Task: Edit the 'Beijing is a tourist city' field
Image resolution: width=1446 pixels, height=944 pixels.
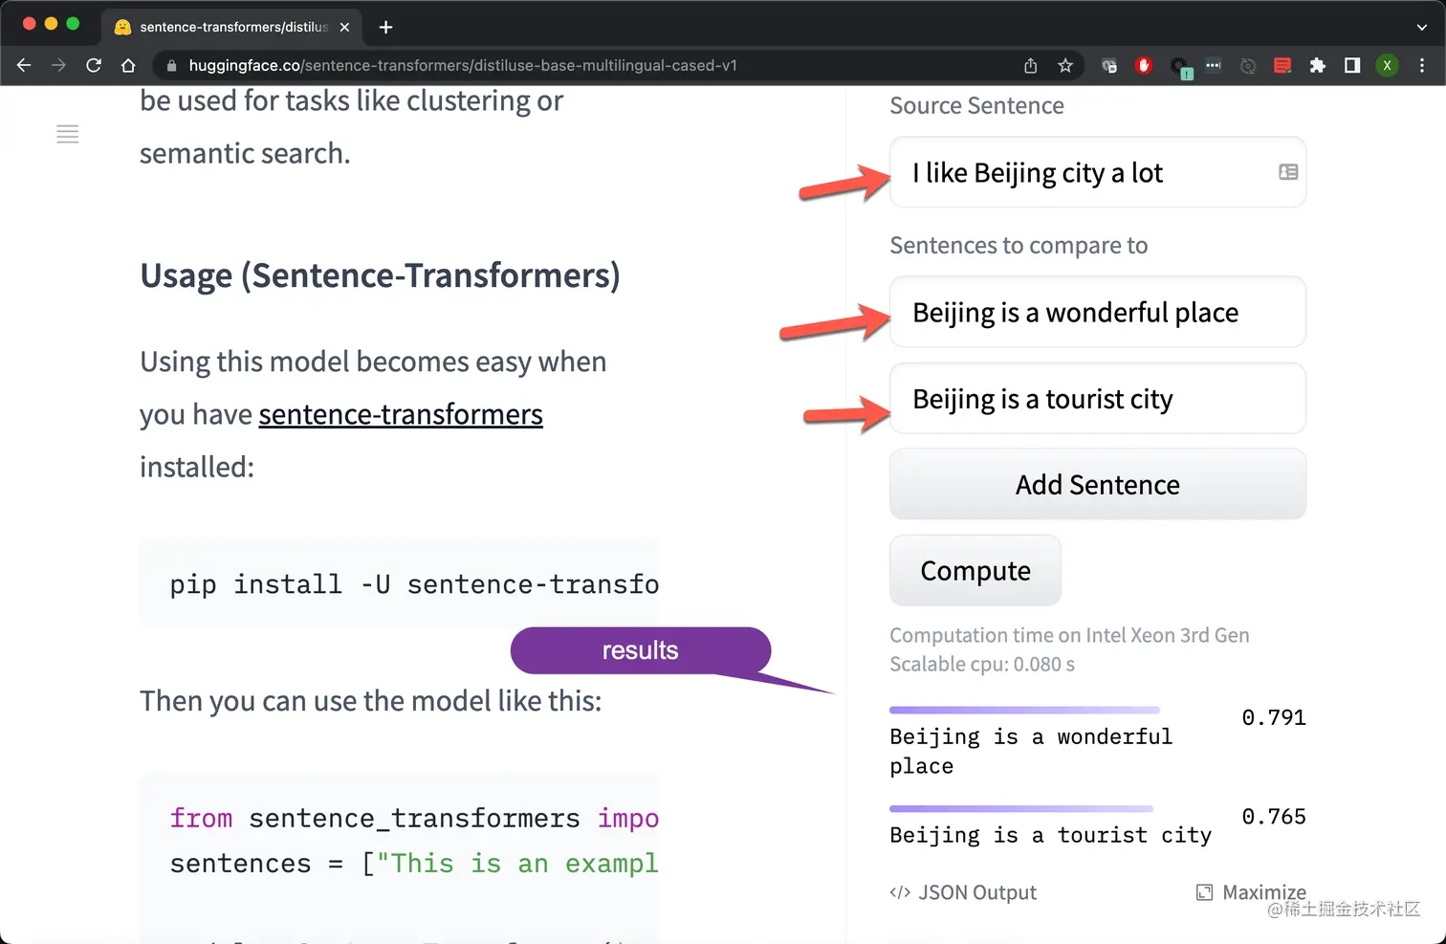Action: point(1098,398)
